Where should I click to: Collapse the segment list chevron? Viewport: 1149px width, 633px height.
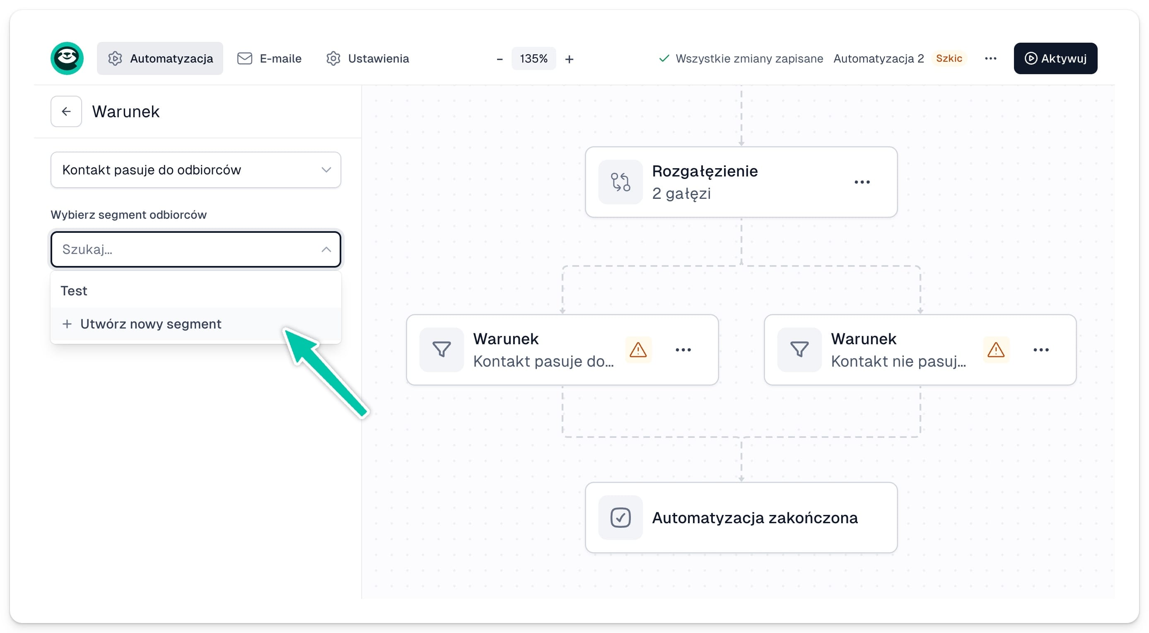326,249
